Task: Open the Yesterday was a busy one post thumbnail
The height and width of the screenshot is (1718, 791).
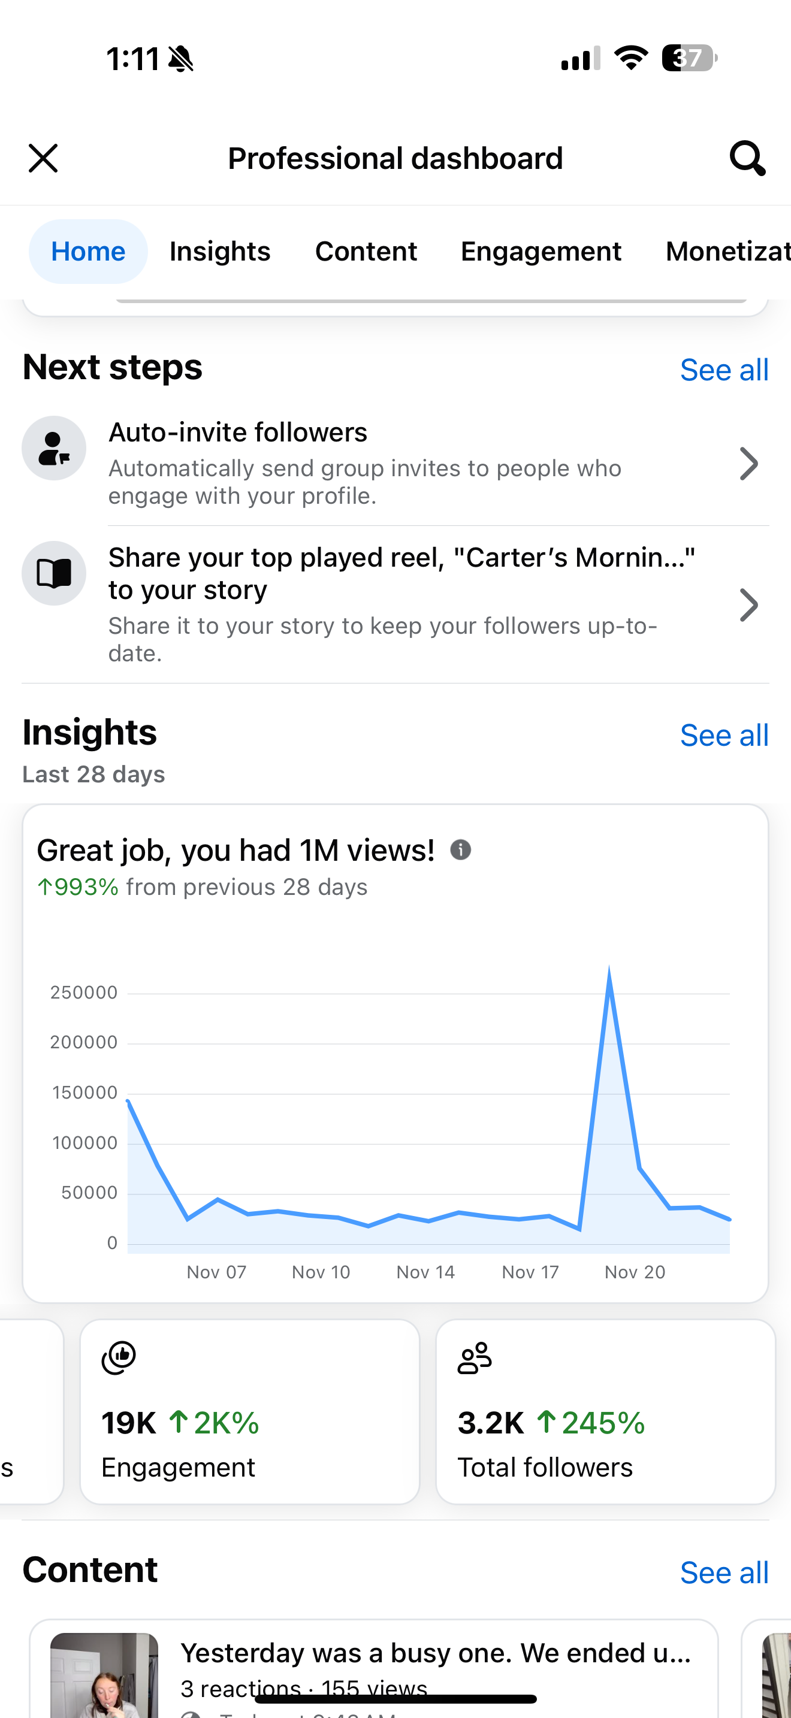Action: click(x=104, y=1675)
